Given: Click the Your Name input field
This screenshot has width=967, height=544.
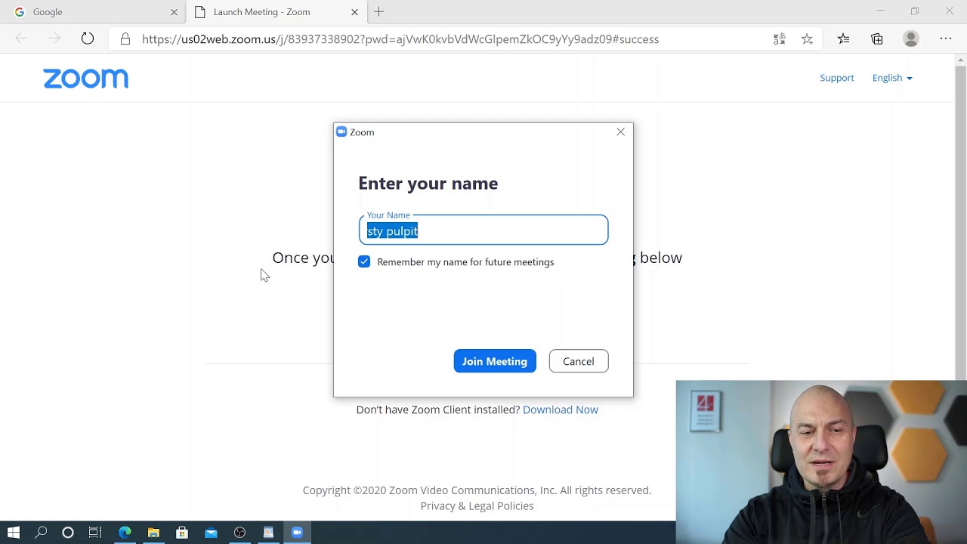Looking at the screenshot, I should click(x=483, y=230).
